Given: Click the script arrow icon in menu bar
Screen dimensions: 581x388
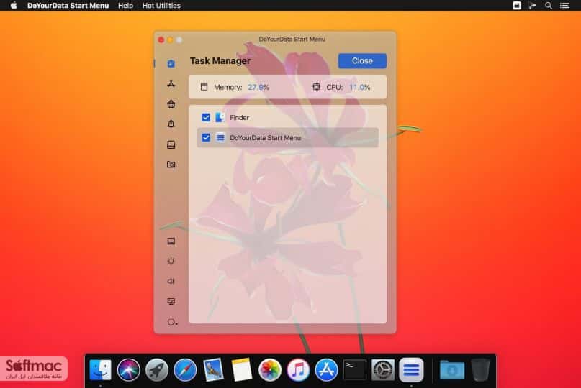Looking at the screenshot, I should 532,6.
